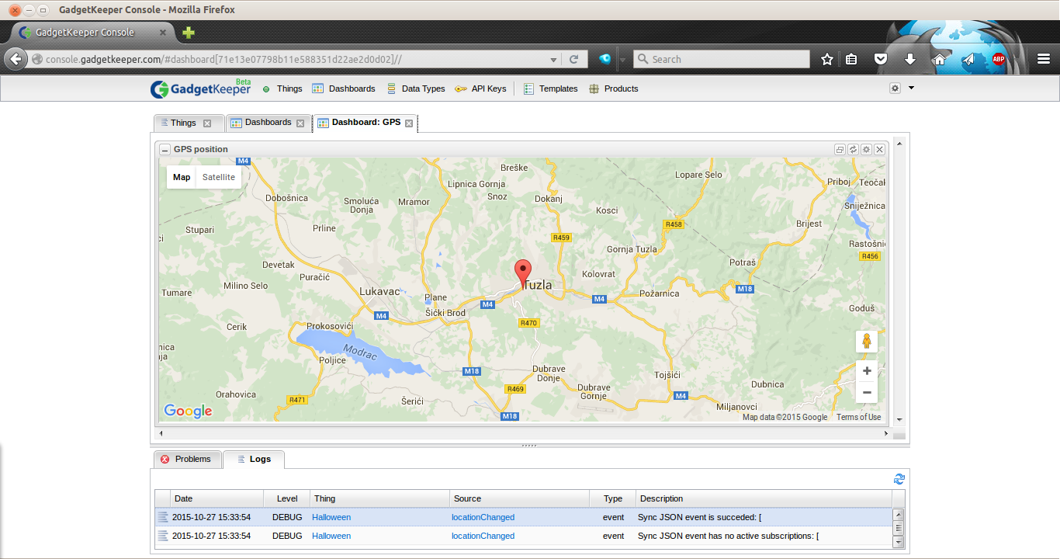Click the Firefox Search box

point(722,59)
